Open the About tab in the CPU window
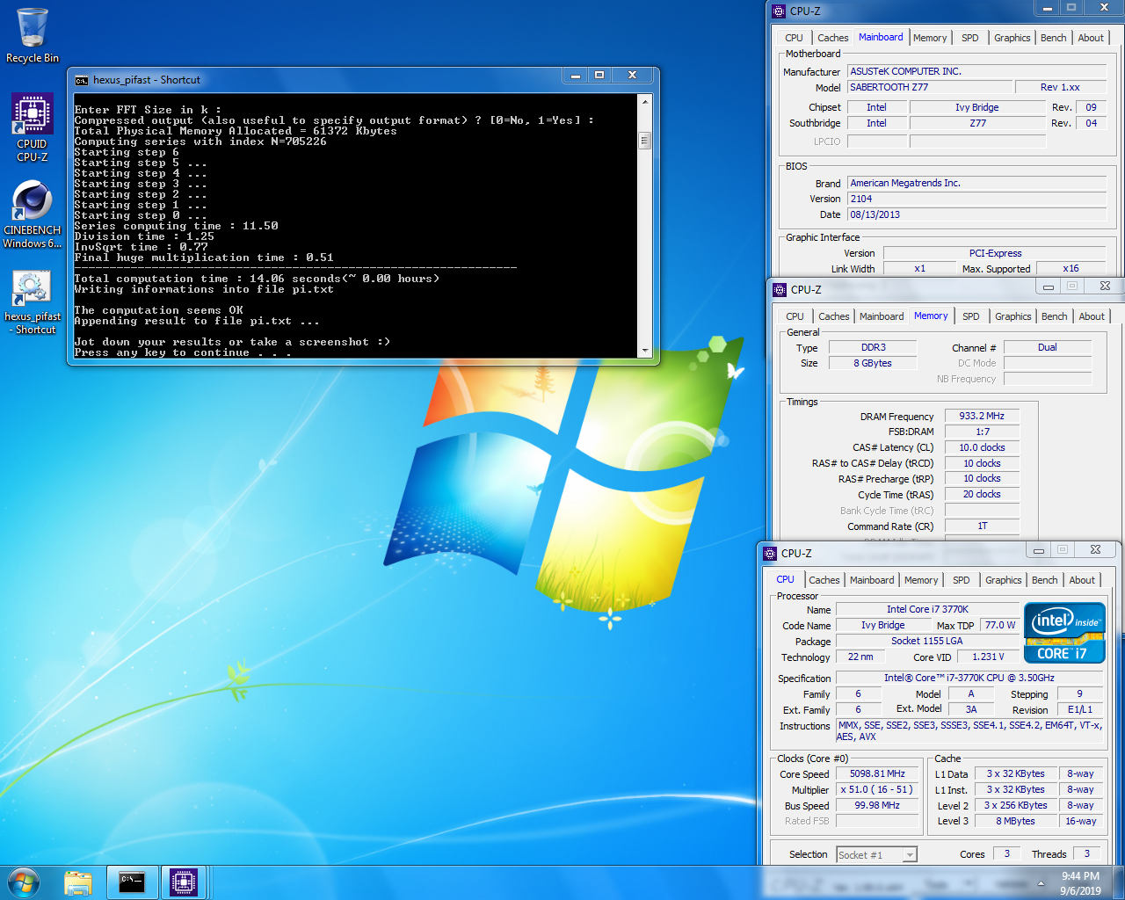The height and width of the screenshot is (900, 1125). (1082, 580)
